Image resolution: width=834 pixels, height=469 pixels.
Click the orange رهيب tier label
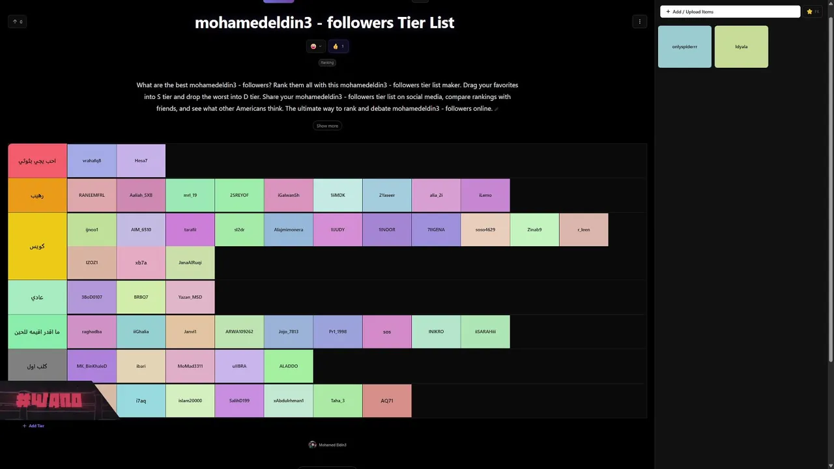[37, 195]
